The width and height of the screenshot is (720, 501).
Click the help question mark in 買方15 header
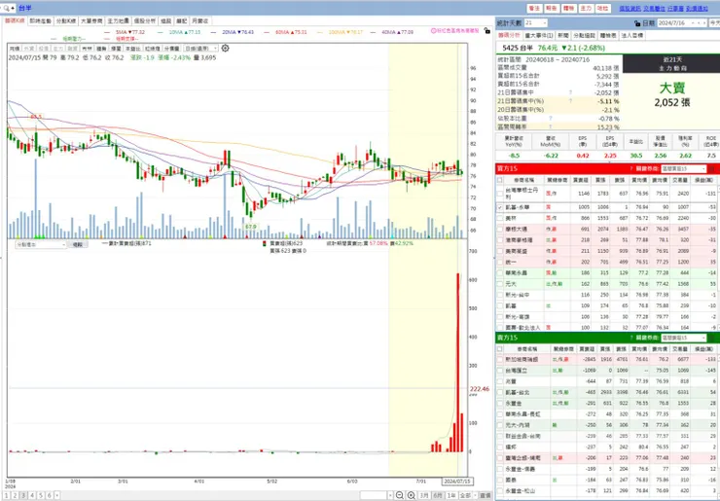[x=631, y=169]
